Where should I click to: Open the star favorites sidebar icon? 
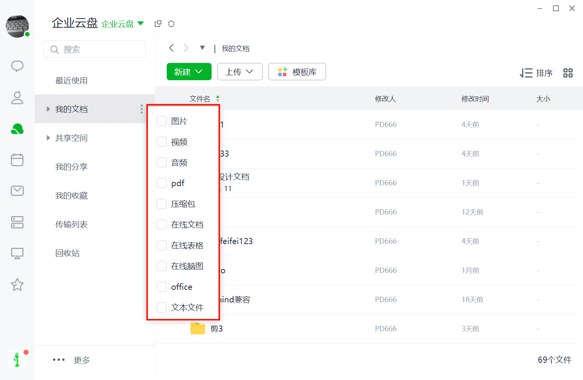pos(17,284)
